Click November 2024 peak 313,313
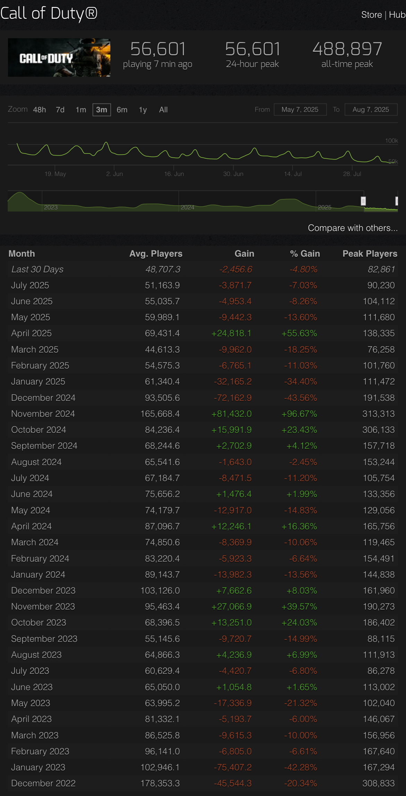This screenshot has width=406, height=796. 379,414
